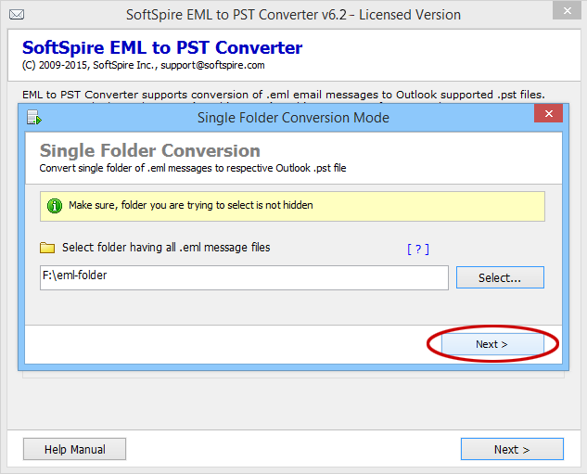Click the 'Select folder having all .eml' label
Screen dimensions: 587x474
click(166, 248)
